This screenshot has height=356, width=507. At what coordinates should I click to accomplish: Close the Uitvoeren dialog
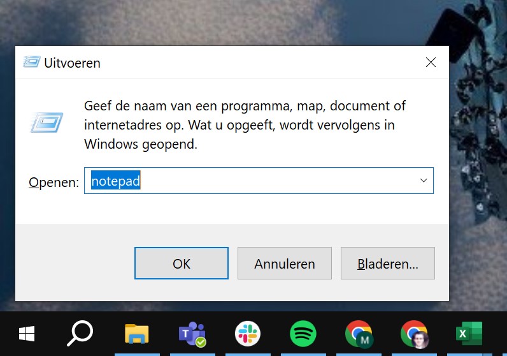(x=431, y=62)
